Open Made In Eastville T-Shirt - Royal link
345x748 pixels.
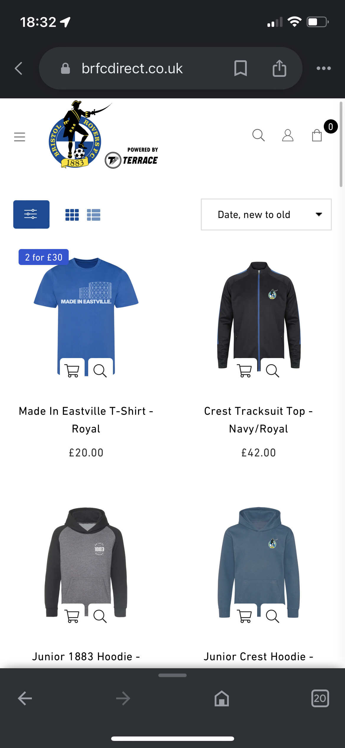click(86, 420)
